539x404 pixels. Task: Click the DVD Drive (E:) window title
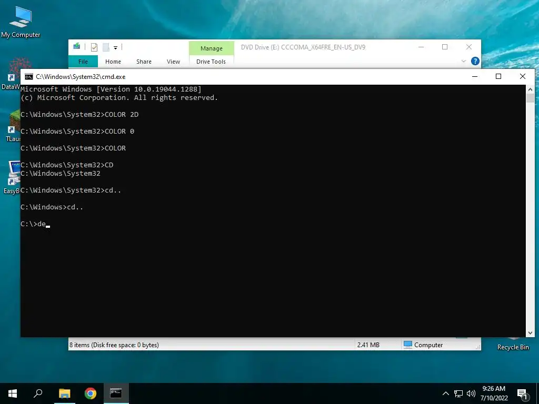click(x=303, y=47)
